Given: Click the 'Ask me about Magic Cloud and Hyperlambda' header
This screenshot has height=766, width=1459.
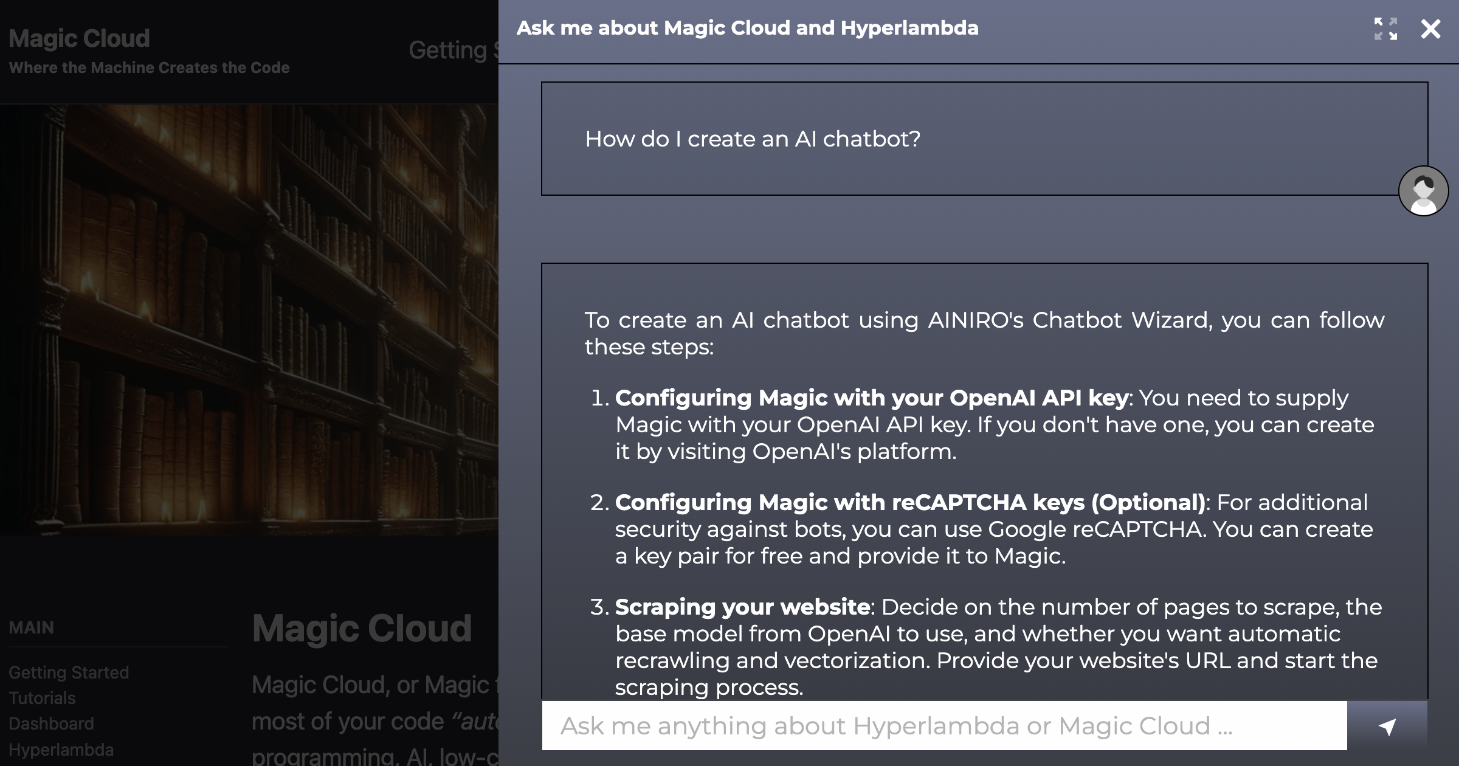Looking at the screenshot, I should 748,28.
